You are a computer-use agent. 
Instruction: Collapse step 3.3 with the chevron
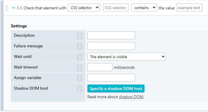point(13,8)
